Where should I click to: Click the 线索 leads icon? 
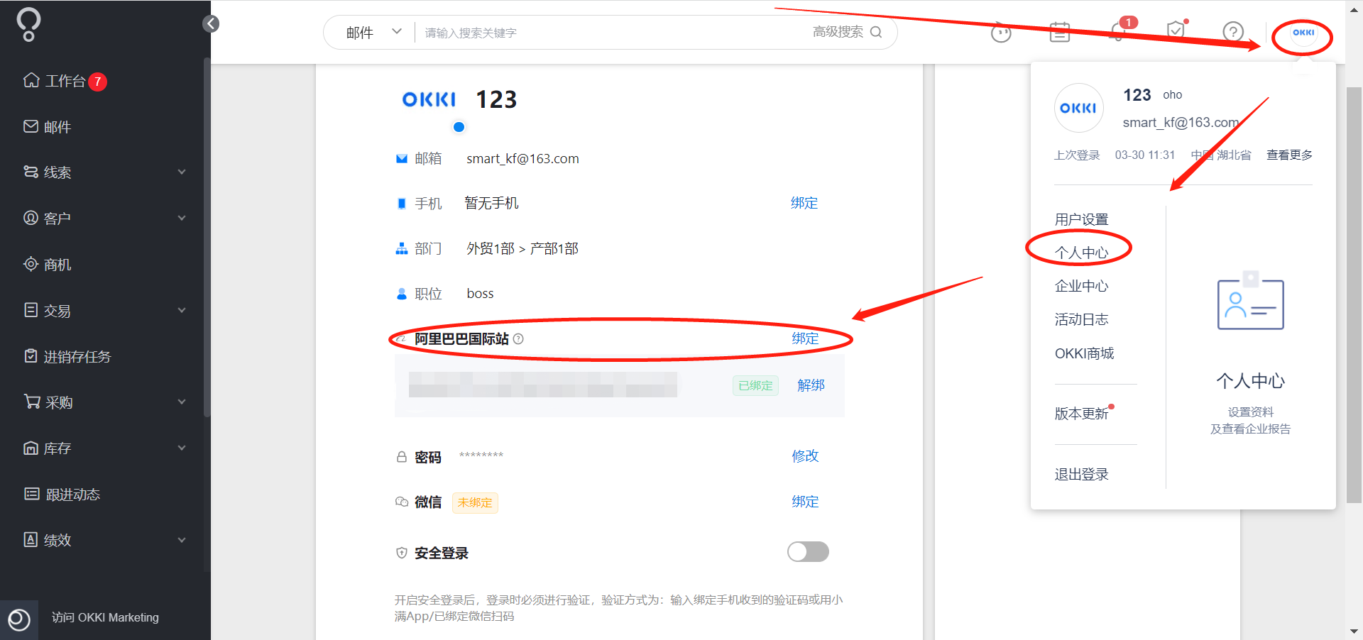point(31,172)
